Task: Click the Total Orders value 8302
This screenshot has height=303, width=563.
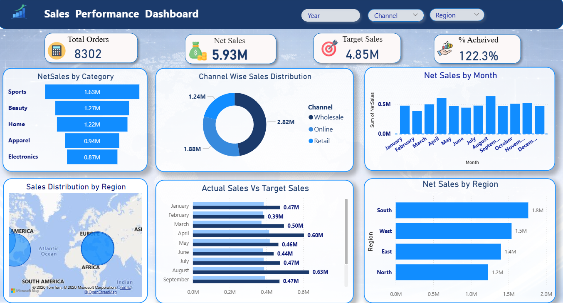Action: [88, 54]
